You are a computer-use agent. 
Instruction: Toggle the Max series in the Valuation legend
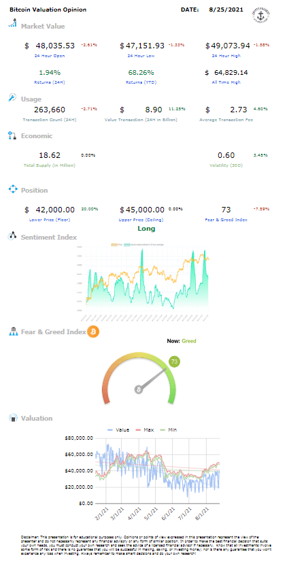144,430
